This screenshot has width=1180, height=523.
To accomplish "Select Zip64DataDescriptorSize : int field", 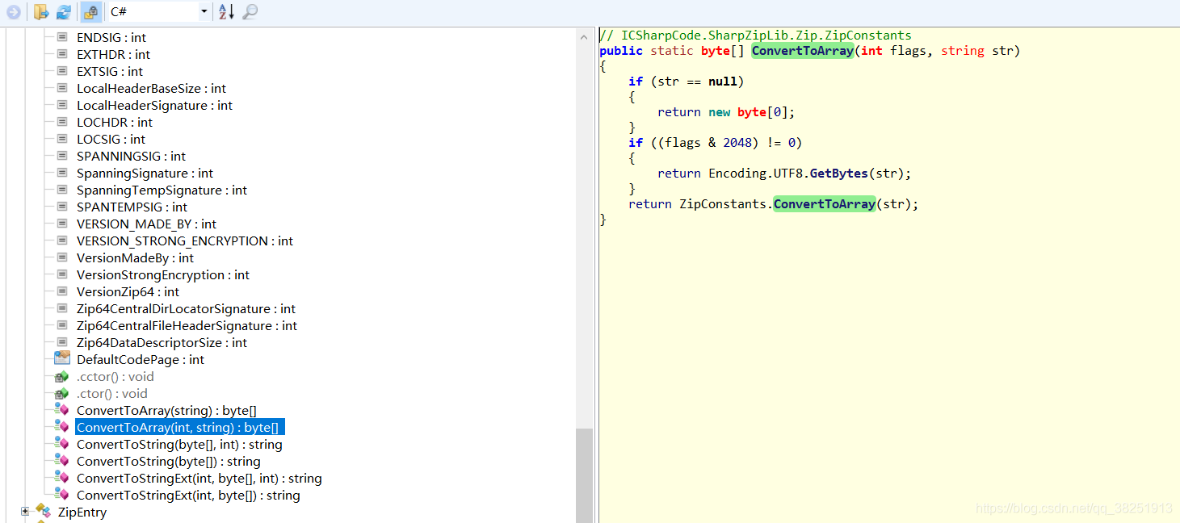I will coord(162,342).
